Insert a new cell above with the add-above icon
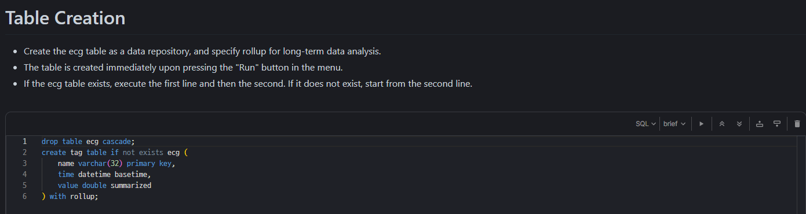Screen dimensions: 806x214 pos(760,124)
